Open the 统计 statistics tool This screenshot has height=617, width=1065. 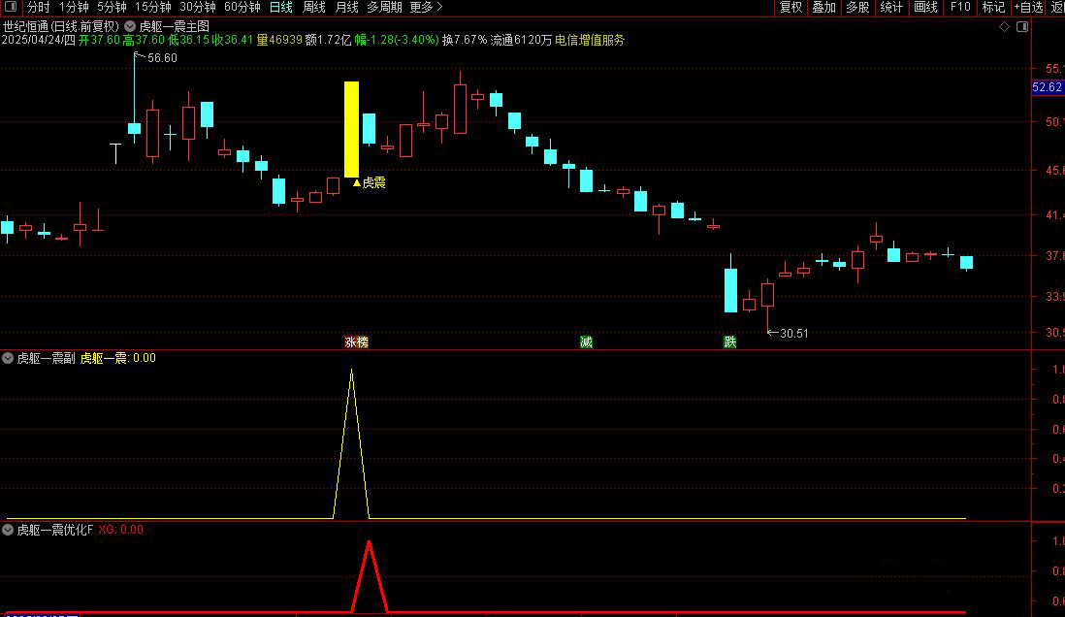tap(891, 7)
